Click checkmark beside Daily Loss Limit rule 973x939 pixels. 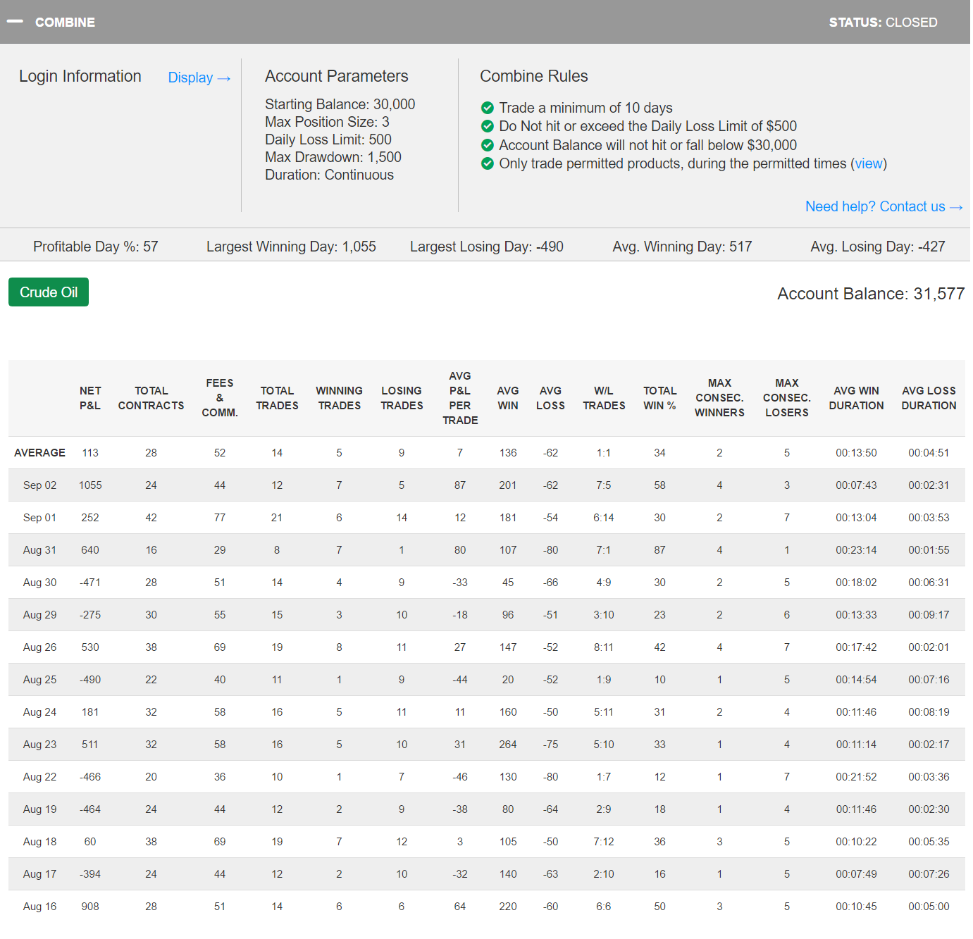tap(487, 126)
